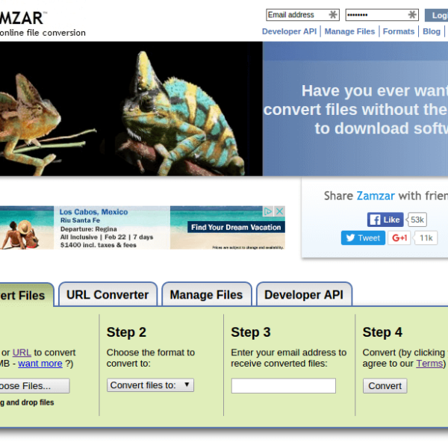
Task: Click the Facebook Like button
Action: pyautogui.click(x=385, y=220)
